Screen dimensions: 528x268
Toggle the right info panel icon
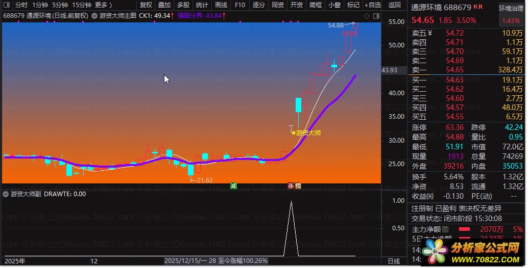tap(376, 16)
